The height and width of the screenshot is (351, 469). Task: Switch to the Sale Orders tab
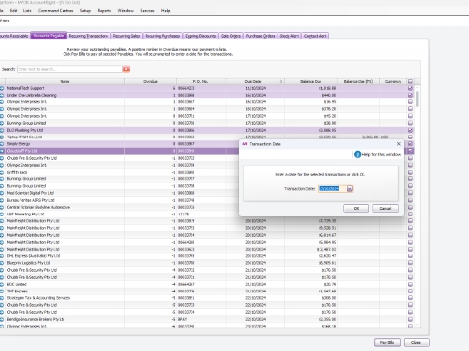pos(231,36)
